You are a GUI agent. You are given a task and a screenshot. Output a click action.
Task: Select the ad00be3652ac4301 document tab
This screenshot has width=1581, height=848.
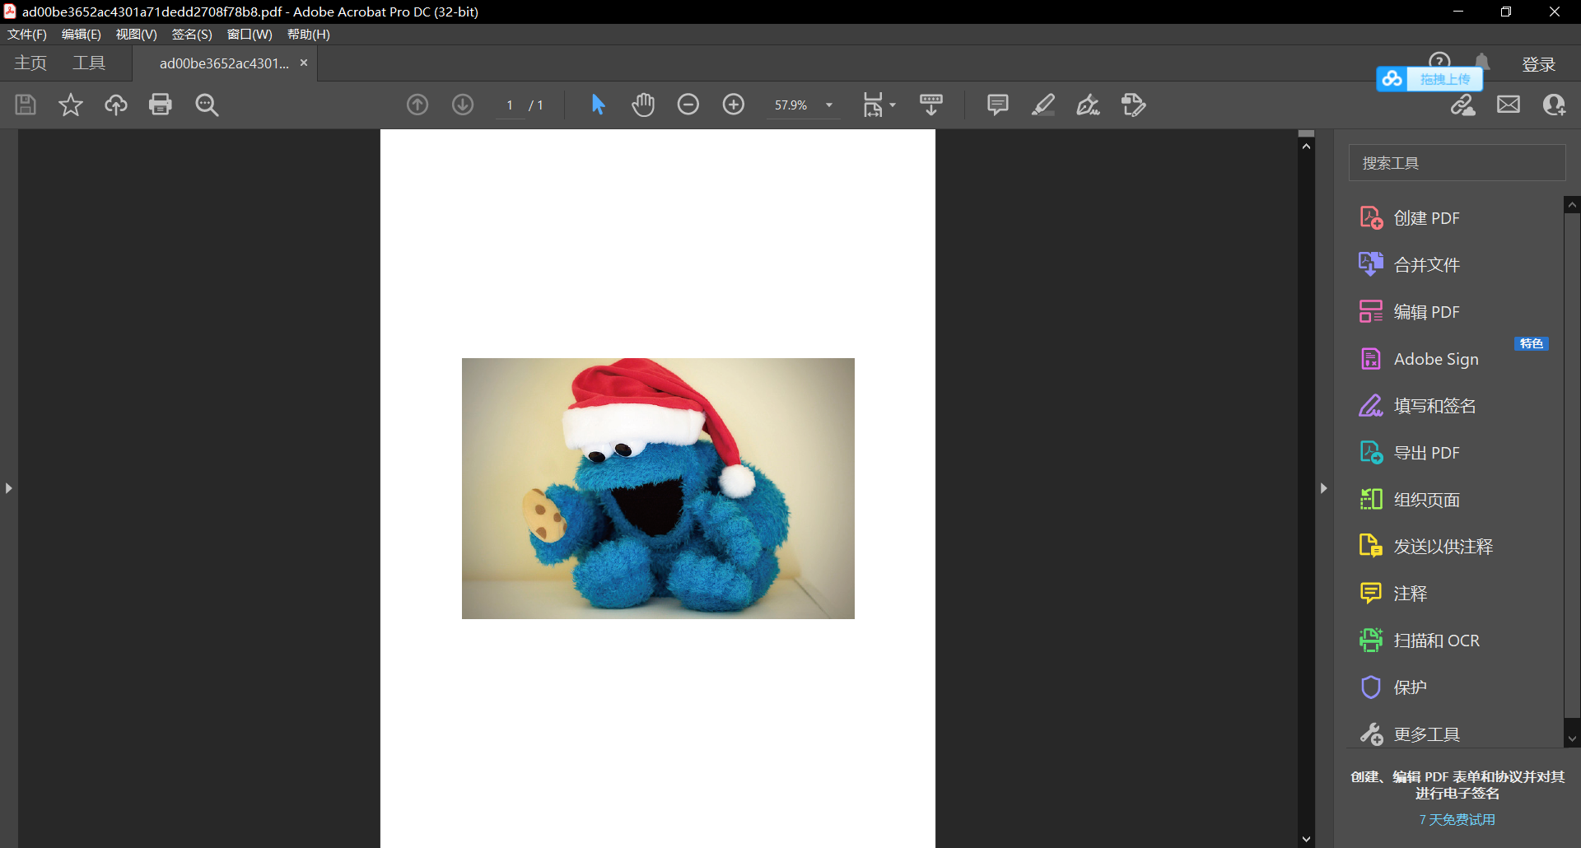click(224, 63)
